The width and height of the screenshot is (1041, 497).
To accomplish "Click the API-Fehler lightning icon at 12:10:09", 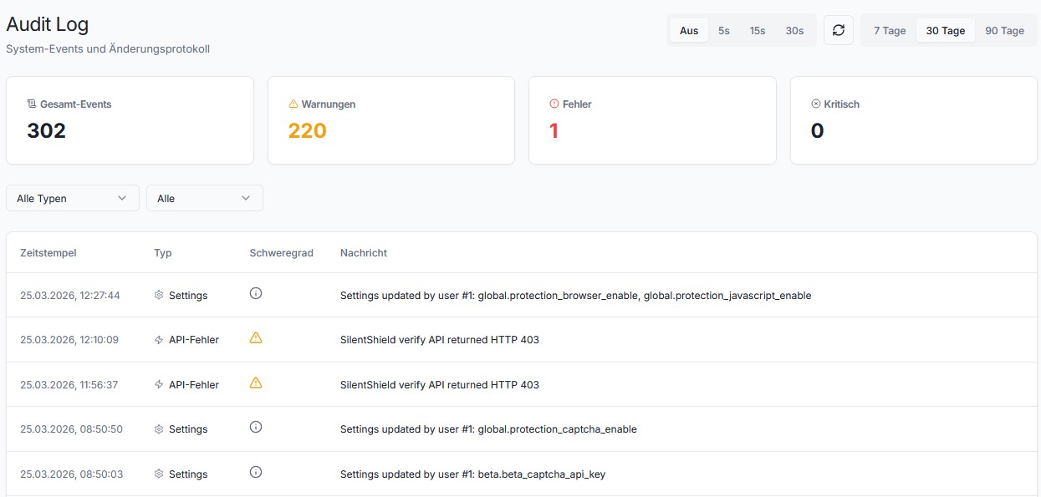I will point(157,339).
